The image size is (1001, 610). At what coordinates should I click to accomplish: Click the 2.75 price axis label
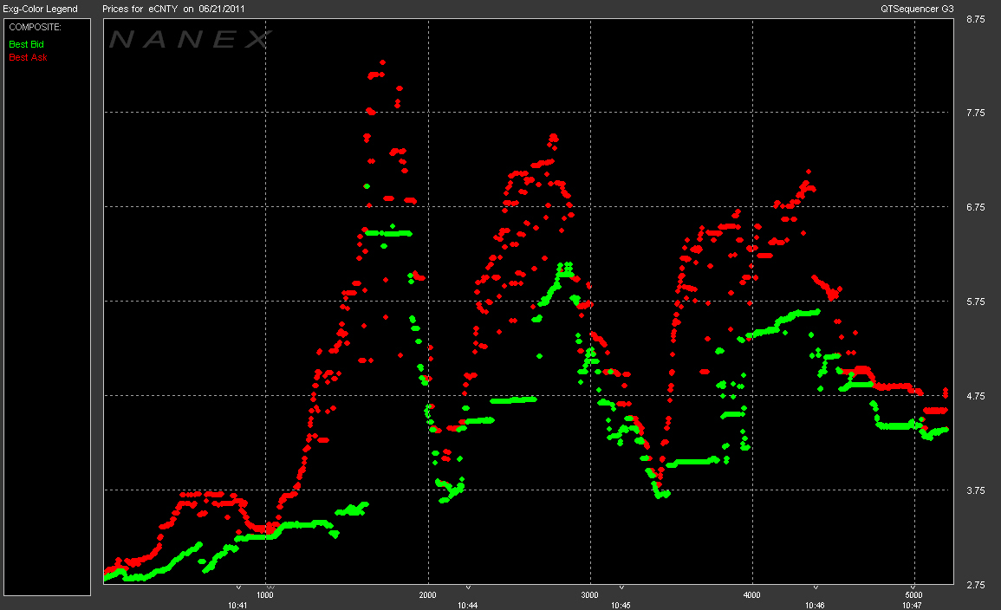click(975, 585)
